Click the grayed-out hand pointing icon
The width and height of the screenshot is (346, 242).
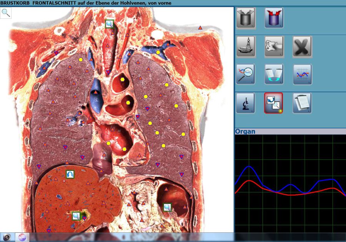click(274, 47)
